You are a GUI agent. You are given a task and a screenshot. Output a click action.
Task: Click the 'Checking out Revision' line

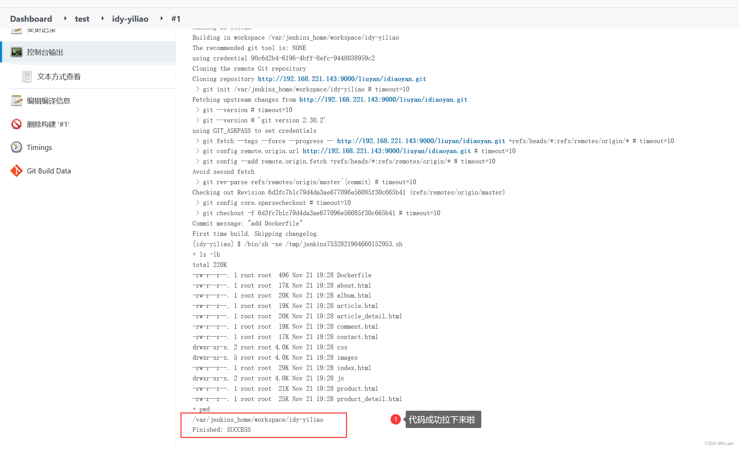click(348, 192)
